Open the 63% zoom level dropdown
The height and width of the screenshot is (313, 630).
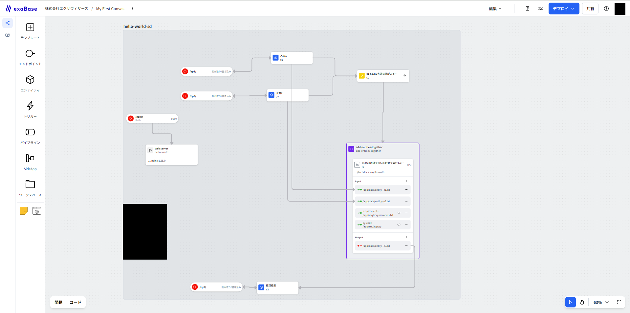pos(601,302)
